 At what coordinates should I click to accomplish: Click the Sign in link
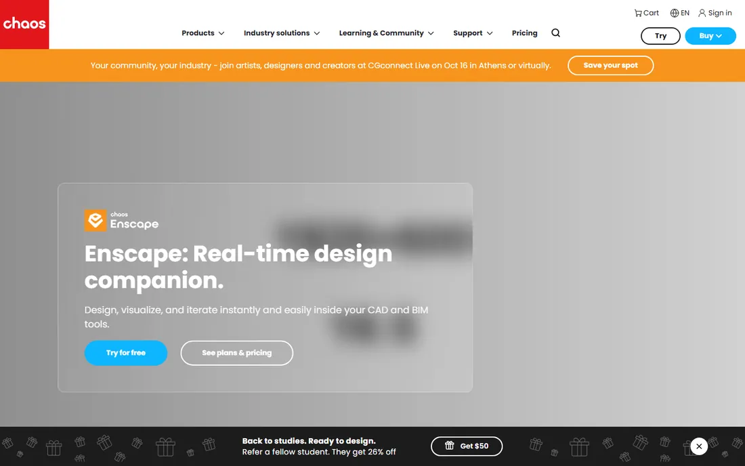[715, 14]
